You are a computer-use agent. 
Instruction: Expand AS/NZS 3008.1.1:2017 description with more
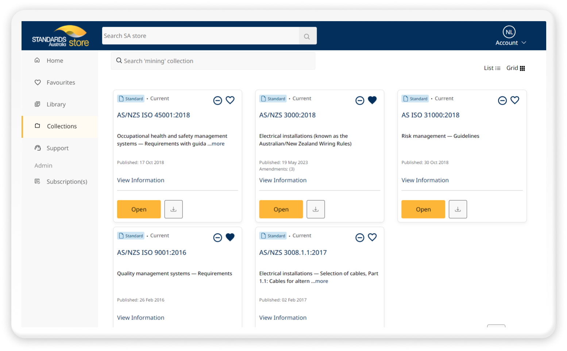pos(321,281)
